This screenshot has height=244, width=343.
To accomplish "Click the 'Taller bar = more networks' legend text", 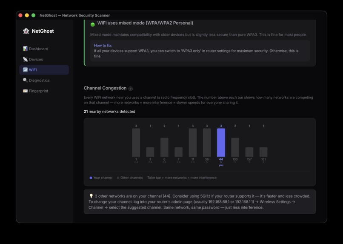I will 182,178.
